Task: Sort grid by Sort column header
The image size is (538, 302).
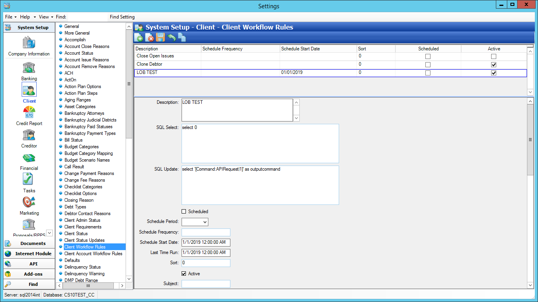Action: pyautogui.click(x=376, y=49)
